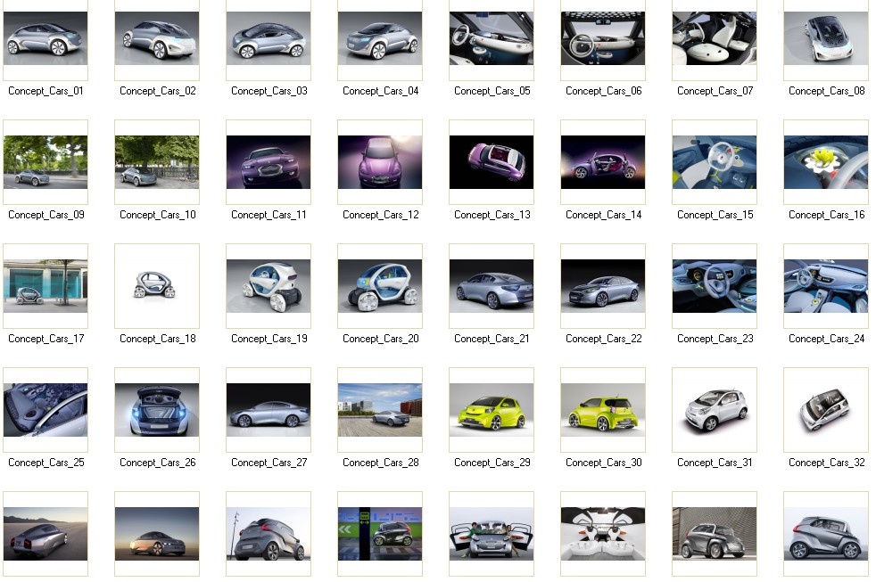Pick the Concept_Cars_22 thumbnail
The image size is (876, 582).
pyautogui.click(x=603, y=286)
